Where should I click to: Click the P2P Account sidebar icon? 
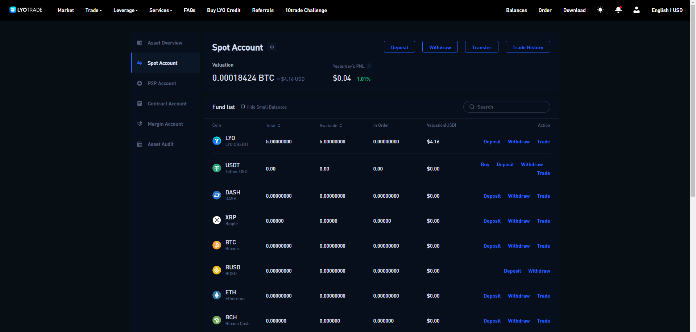coord(140,83)
